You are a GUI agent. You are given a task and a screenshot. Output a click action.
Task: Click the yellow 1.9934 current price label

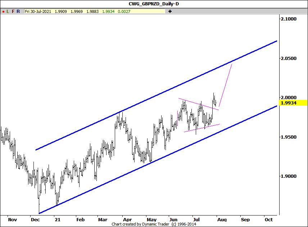[293, 103]
